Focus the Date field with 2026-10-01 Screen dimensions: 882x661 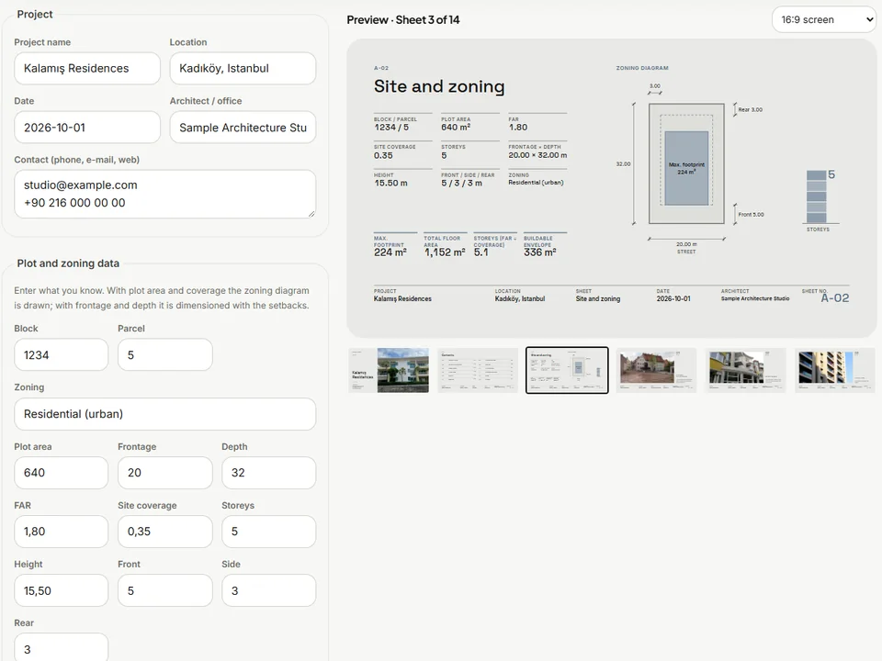[87, 128]
